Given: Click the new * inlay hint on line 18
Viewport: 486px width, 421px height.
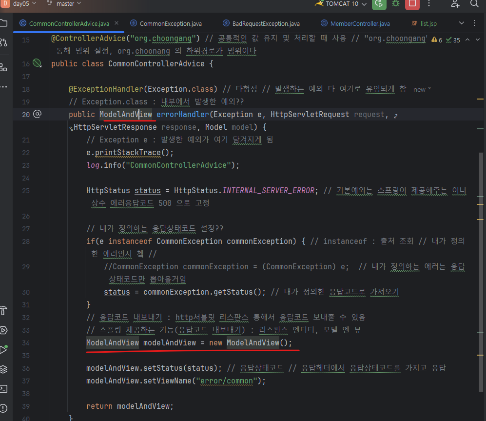Looking at the screenshot, I should tap(422, 89).
